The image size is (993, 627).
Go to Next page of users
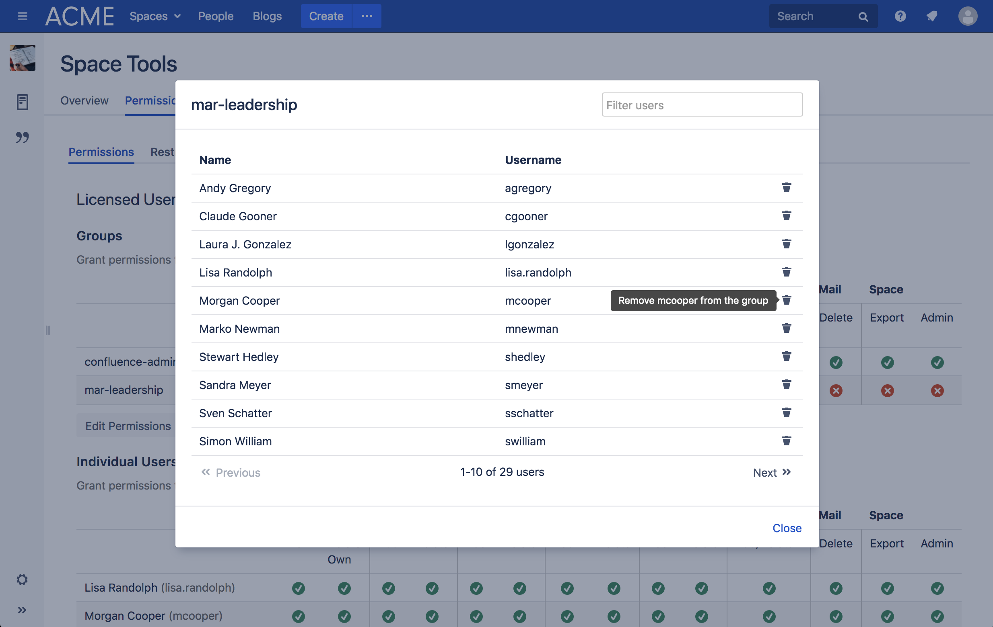(x=771, y=472)
